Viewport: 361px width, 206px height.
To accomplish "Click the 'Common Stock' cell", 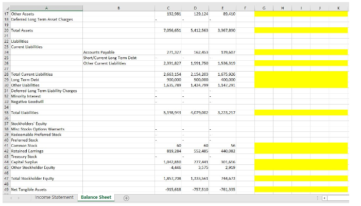I will [x=46, y=145].
